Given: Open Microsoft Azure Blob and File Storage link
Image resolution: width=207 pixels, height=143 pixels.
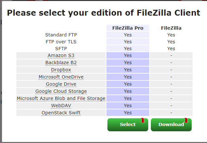Looking at the screenshot, I should click(x=61, y=98).
